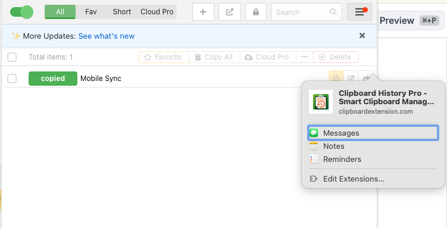The width and height of the screenshot is (447, 228).
Task: Switch to the All tab
Action: point(60,12)
